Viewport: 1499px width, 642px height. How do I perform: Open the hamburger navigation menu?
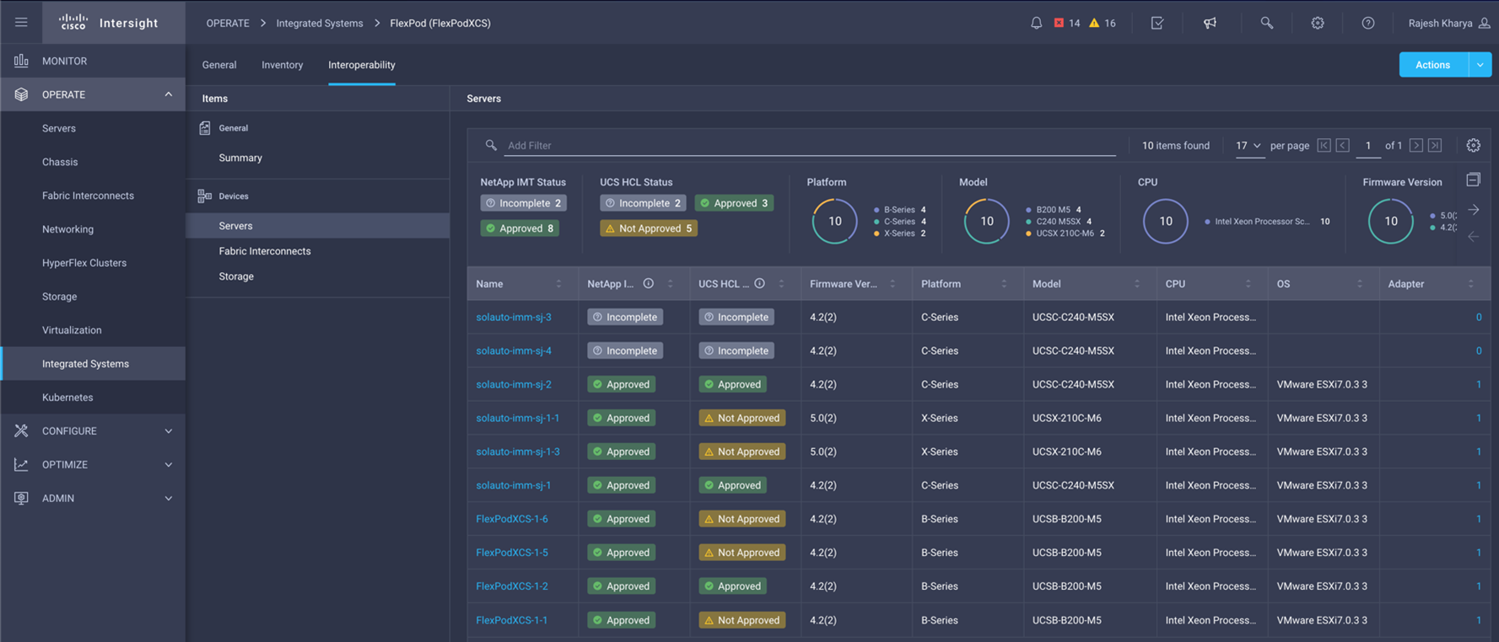click(x=21, y=23)
